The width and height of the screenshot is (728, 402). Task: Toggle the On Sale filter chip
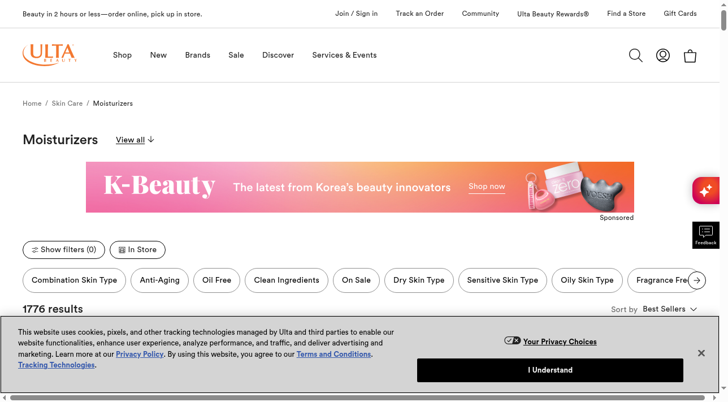coord(357,280)
